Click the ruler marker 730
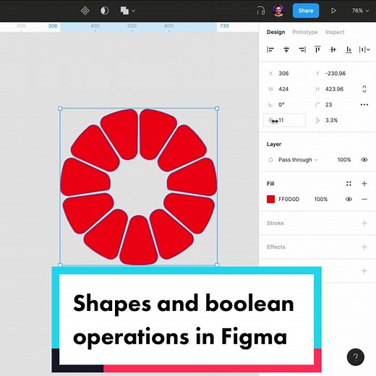 coord(224,26)
